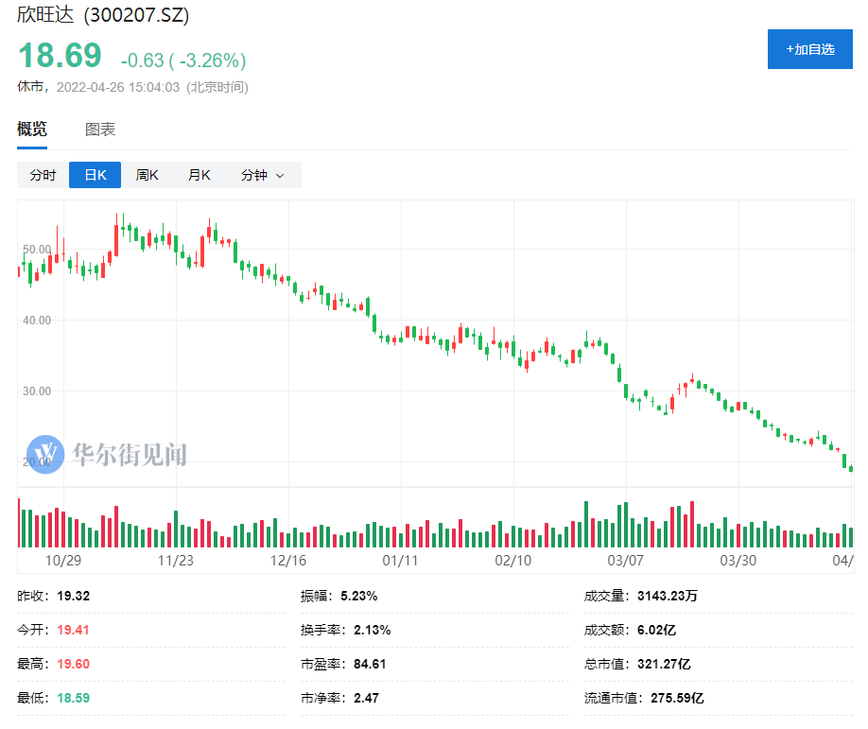The image size is (868, 729).
Task: Click the 30.00 price gridline label
Action: (36, 391)
